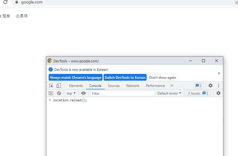The width and height of the screenshot is (238, 156).
Task: Reload the page with the browser refresh icon
Action: click(5, 2)
